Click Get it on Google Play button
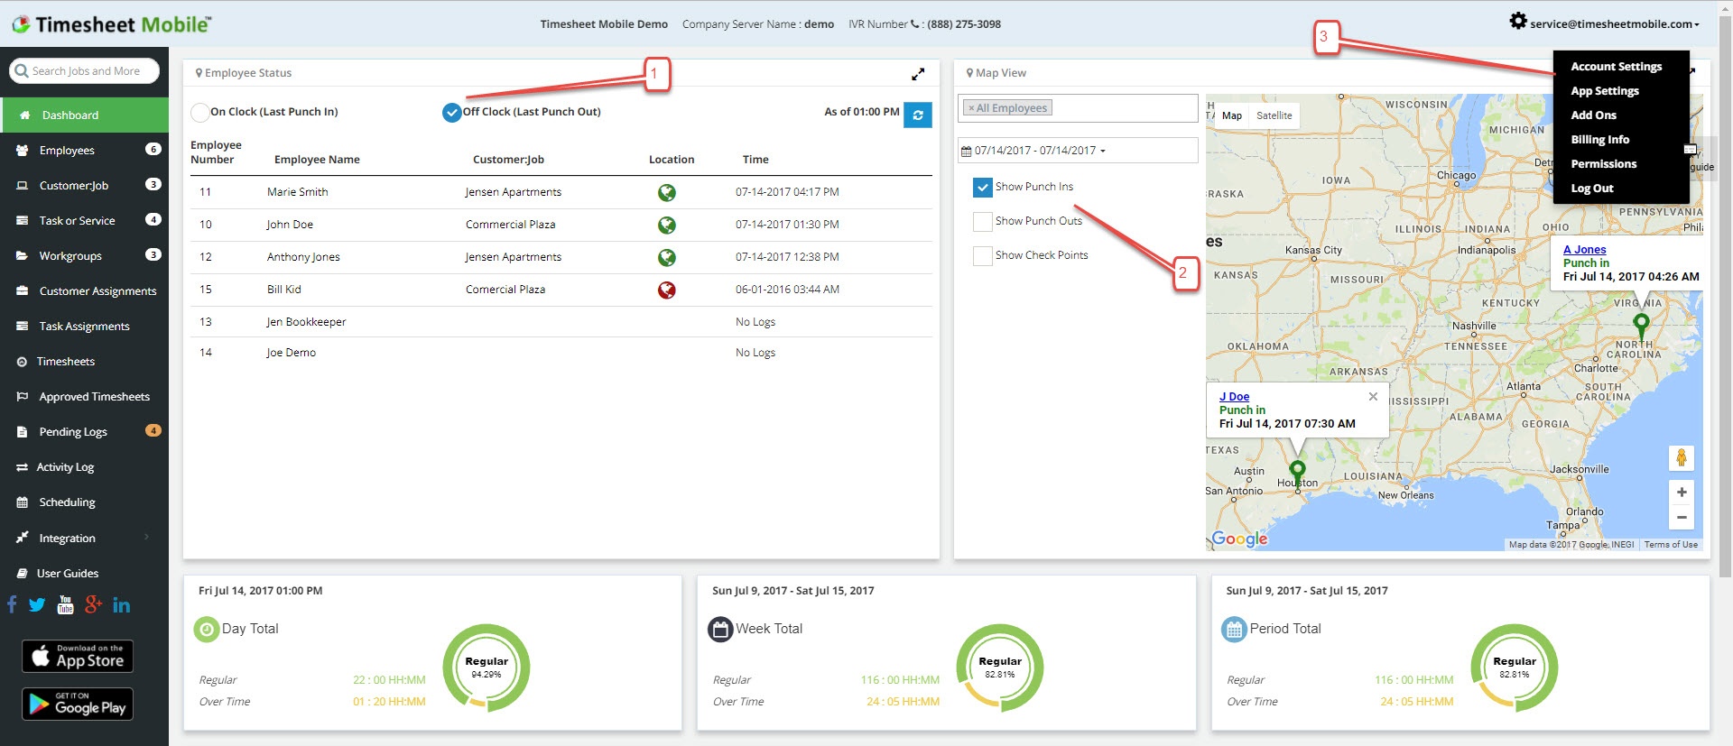 tap(78, 705)
